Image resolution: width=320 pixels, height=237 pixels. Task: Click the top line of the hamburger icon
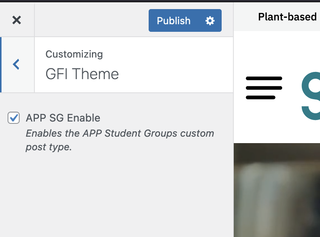[264, 78]
